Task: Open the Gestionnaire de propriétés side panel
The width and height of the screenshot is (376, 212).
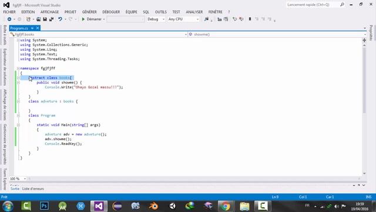Action: pos(5,144)
